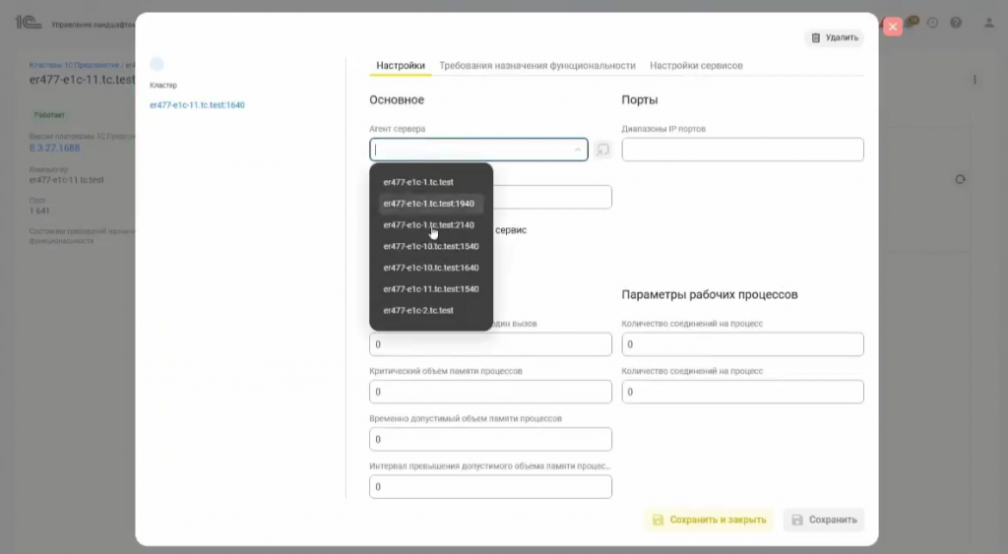Screen dimensions: 1008x554
Task: Click the 1C logo in the header
Action: pyautogui.click(x=28, y=24)
